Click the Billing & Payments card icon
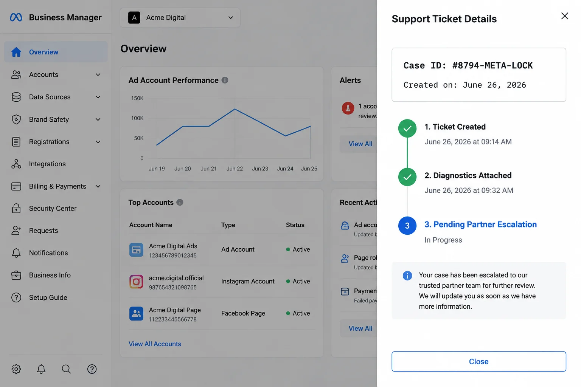The height and width of the screenshot is (387, 581). pyautogui.click(x=16, y=186)
